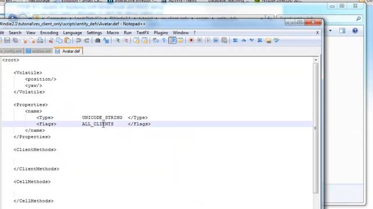Viewport: 373px width, 209px height.
Task: Click the Save Recorded Macro icon
Action: pyautogui.click(x=224, y=40)
